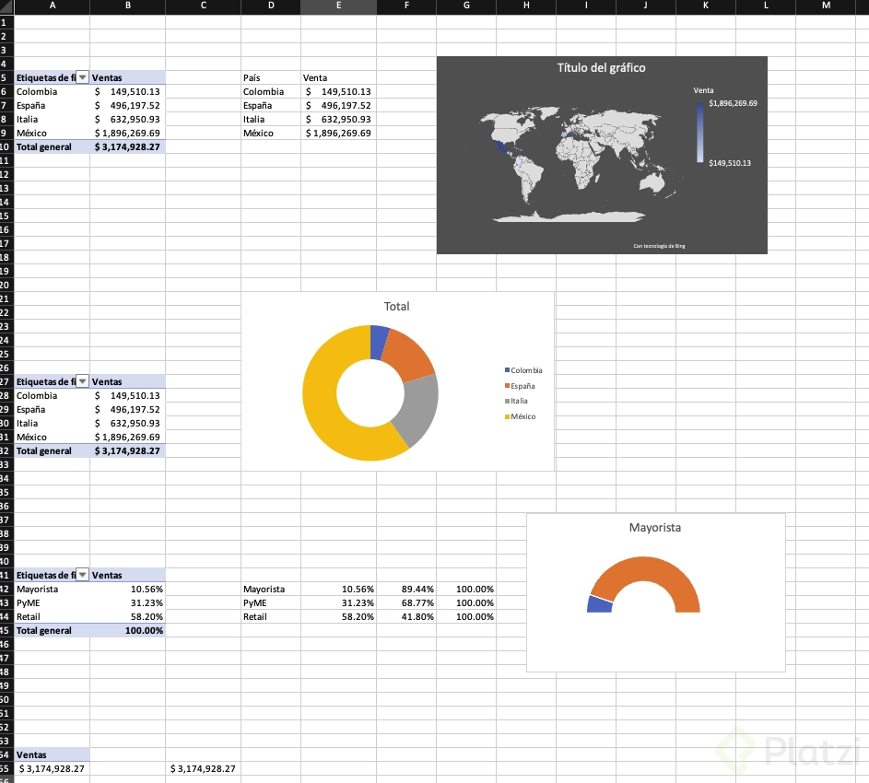Click the world map plot area
The height and width of the screenshot is (783, 869).
[x=579, y=165]
